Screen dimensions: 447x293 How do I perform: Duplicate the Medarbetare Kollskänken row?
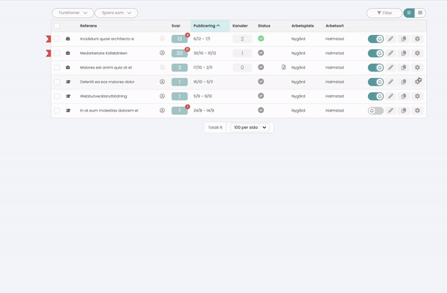coord(404,54)
